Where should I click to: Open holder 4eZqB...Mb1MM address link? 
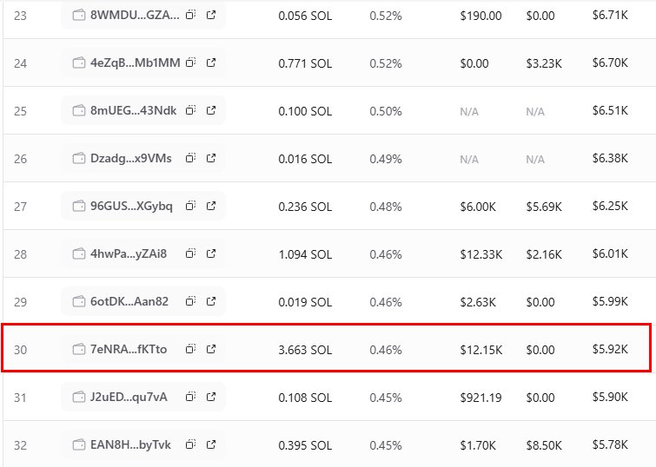(x=136, y=62)
